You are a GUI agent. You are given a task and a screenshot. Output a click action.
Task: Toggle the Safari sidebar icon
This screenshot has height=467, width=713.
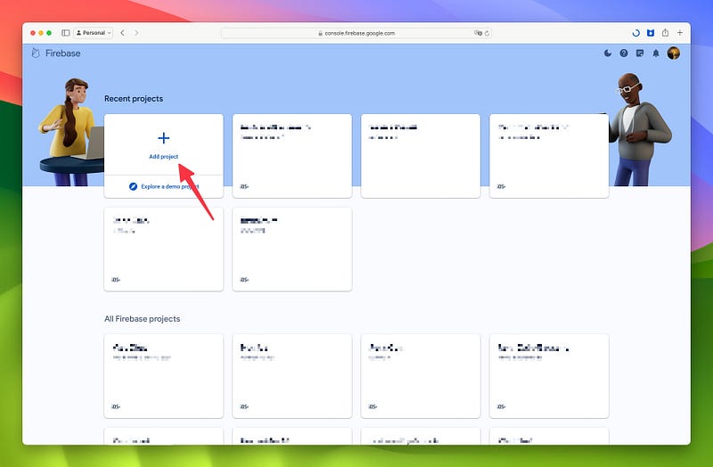[65, 33]
